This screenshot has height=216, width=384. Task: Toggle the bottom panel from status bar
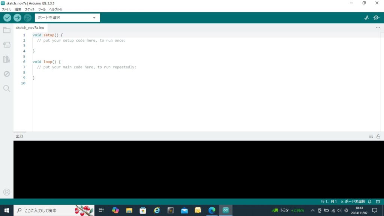(378, 201)
